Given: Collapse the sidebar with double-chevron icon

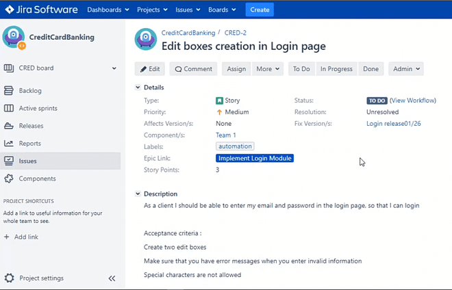Looking at the screenshot, I should pyautogui.click(x=112, y=278).
